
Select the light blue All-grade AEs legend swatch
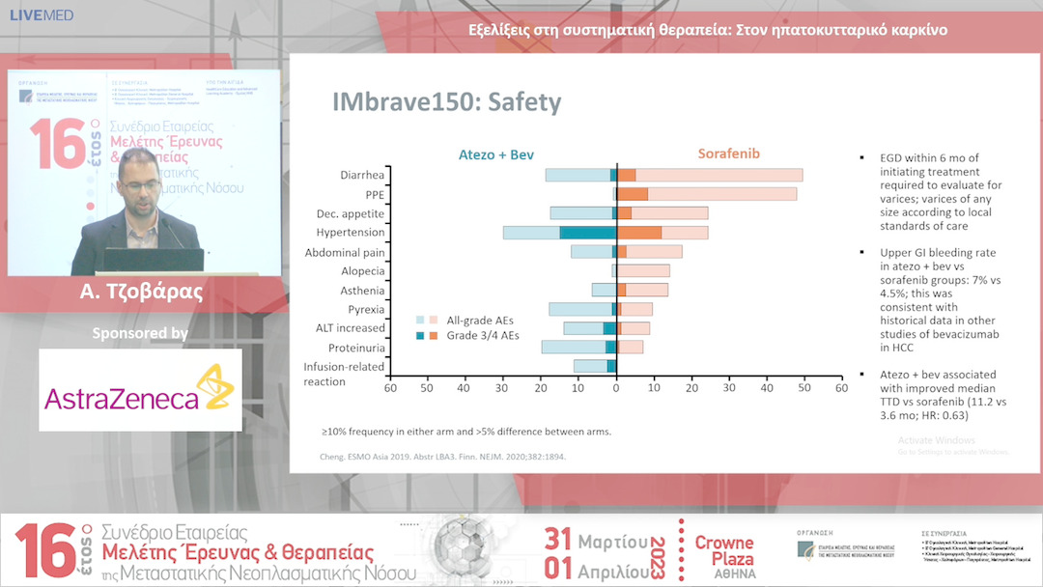[421, 320]
